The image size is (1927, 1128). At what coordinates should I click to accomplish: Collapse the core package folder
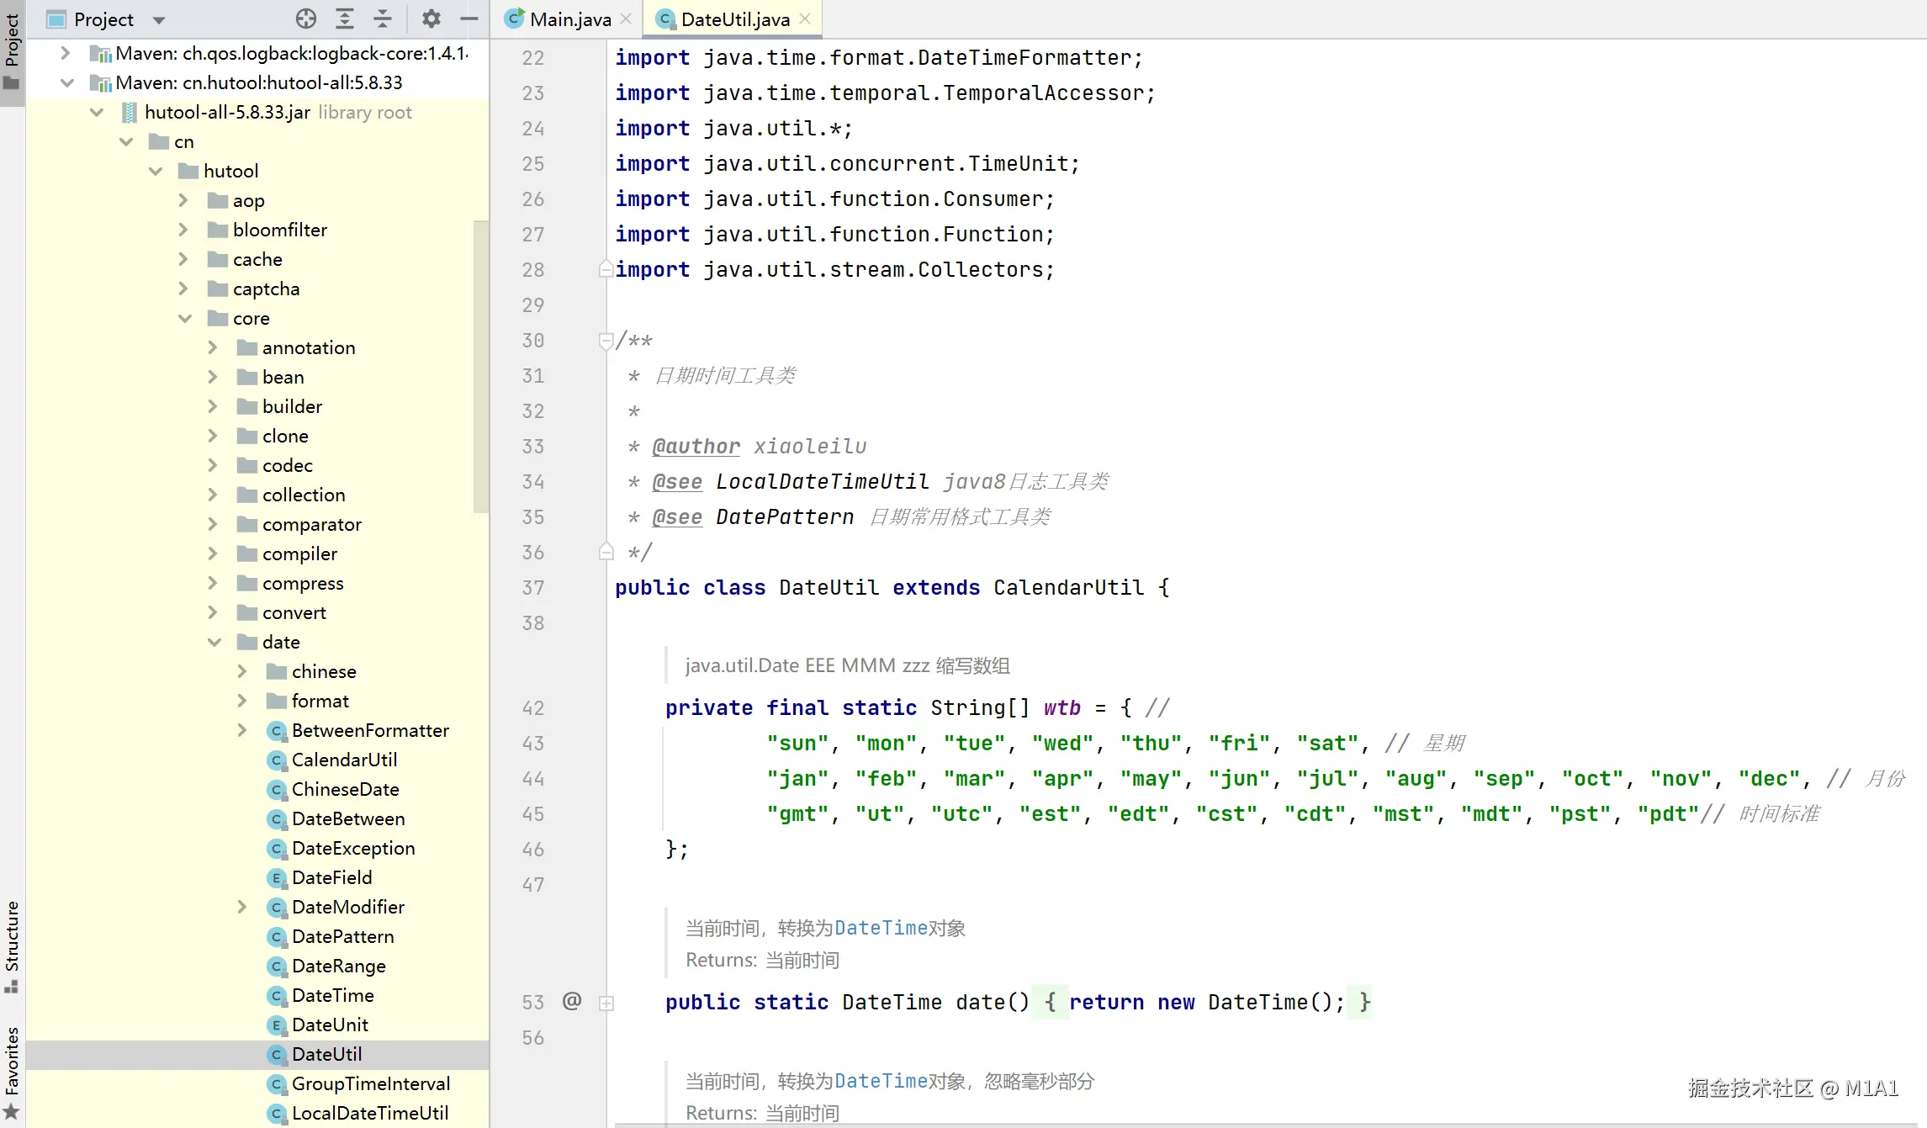(185, 318)
